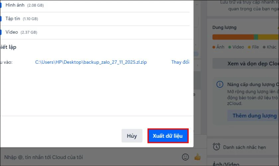Send a thumbs-up like reaction

[198, 157]
